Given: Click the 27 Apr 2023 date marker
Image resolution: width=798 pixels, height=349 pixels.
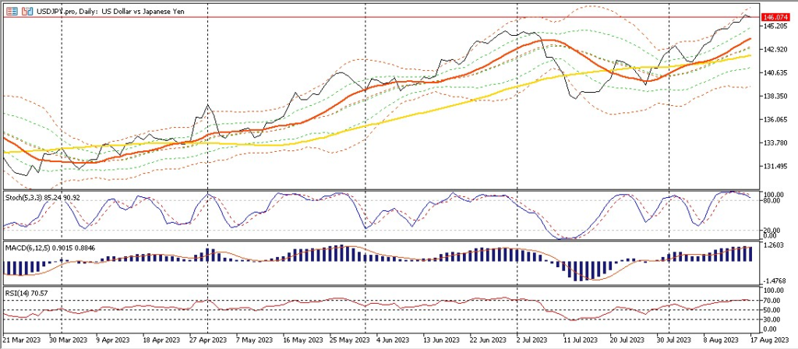Looking at the screenshot, I should click(207, 341).
